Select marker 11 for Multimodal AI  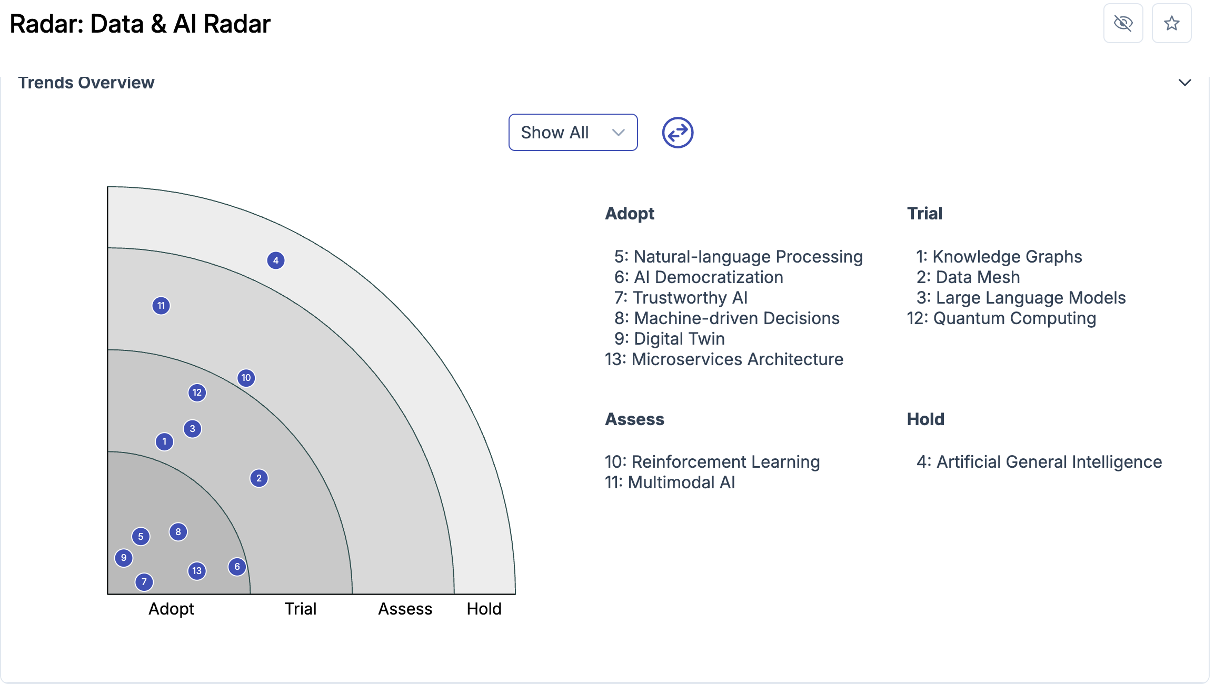162,305
